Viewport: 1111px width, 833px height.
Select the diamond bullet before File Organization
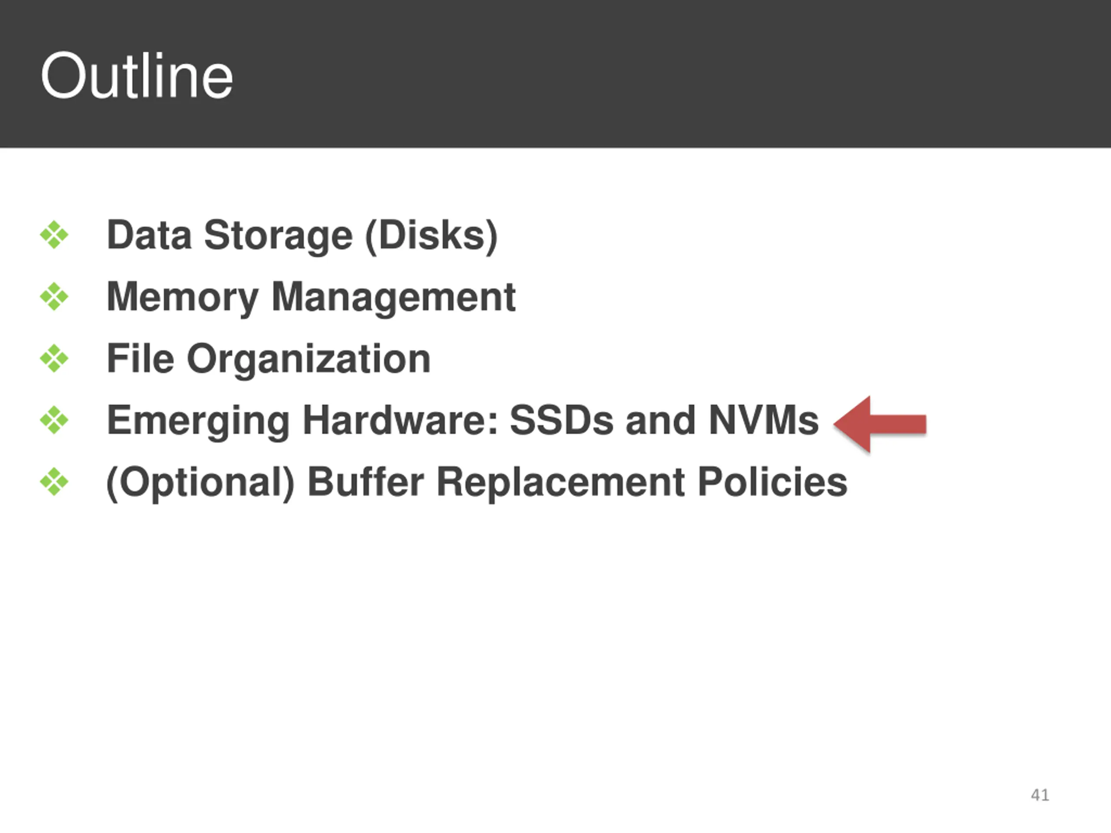pyautogui.click(x=54, y=358)
